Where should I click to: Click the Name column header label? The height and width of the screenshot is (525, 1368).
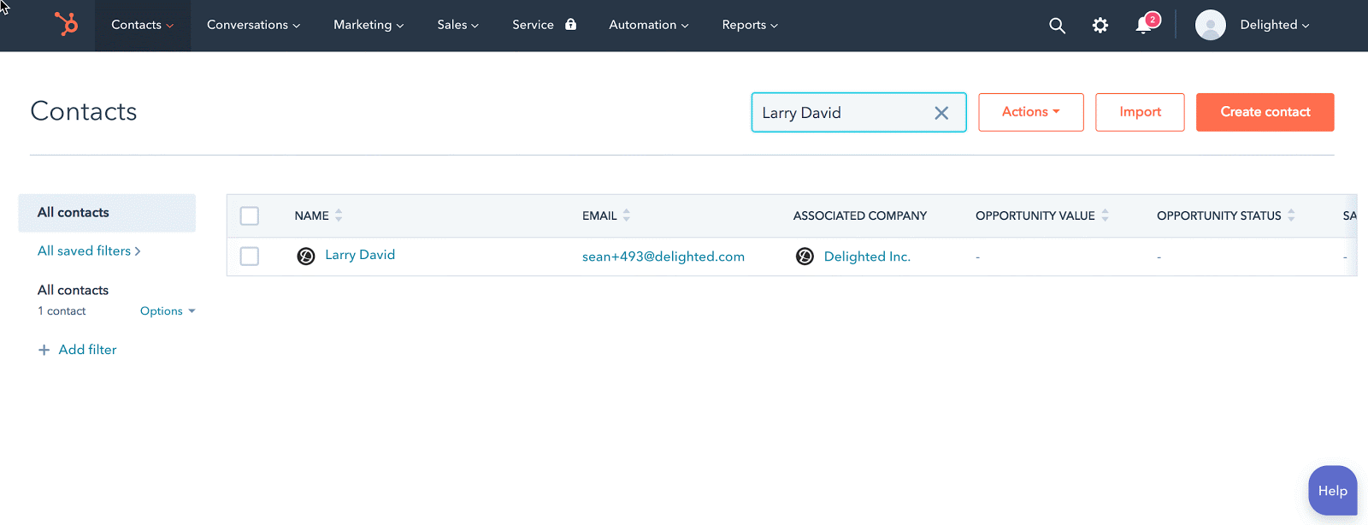pos(312,215)
